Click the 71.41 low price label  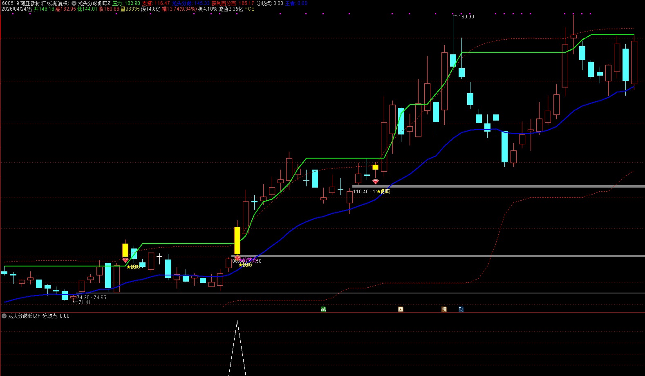[x=85, y=302]
